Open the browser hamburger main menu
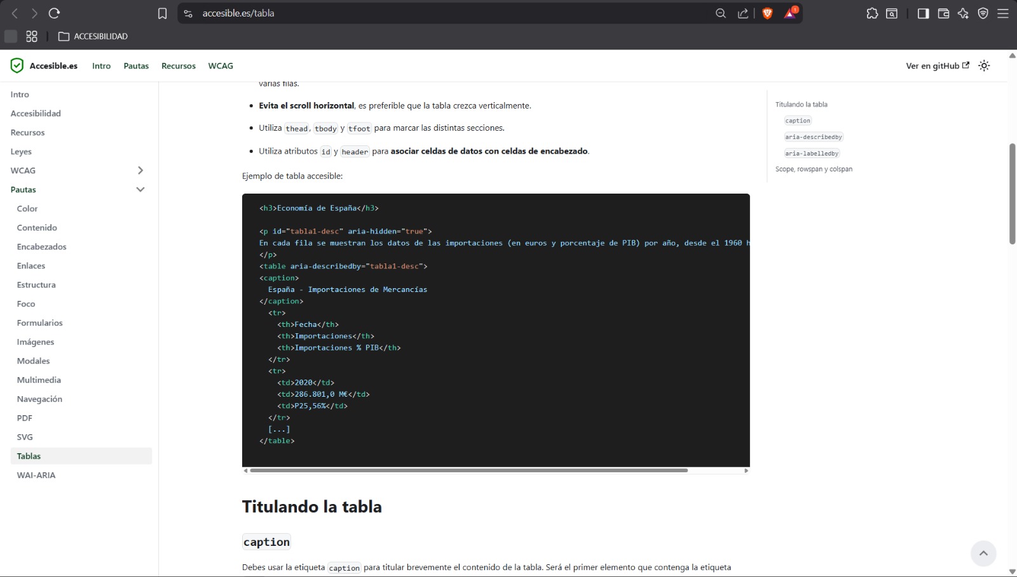Screen dimensions: 1017x577 tap(1003, 13)
